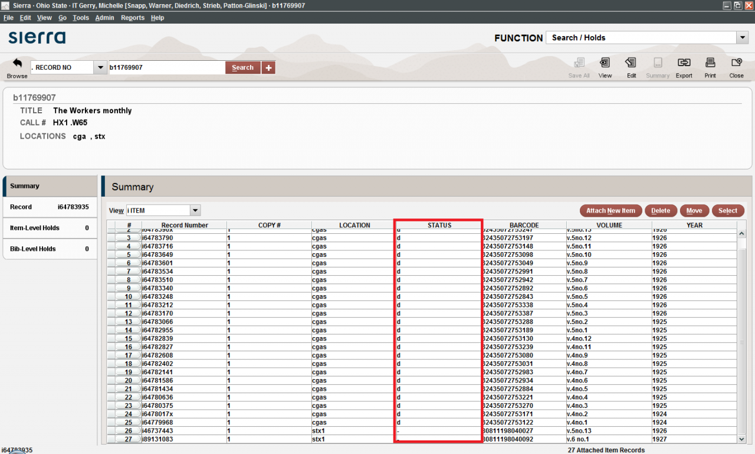Screen dimensions: 755x454
Task: Select record number i46737443
Action: pyautogui.click(x=157, y=431)
